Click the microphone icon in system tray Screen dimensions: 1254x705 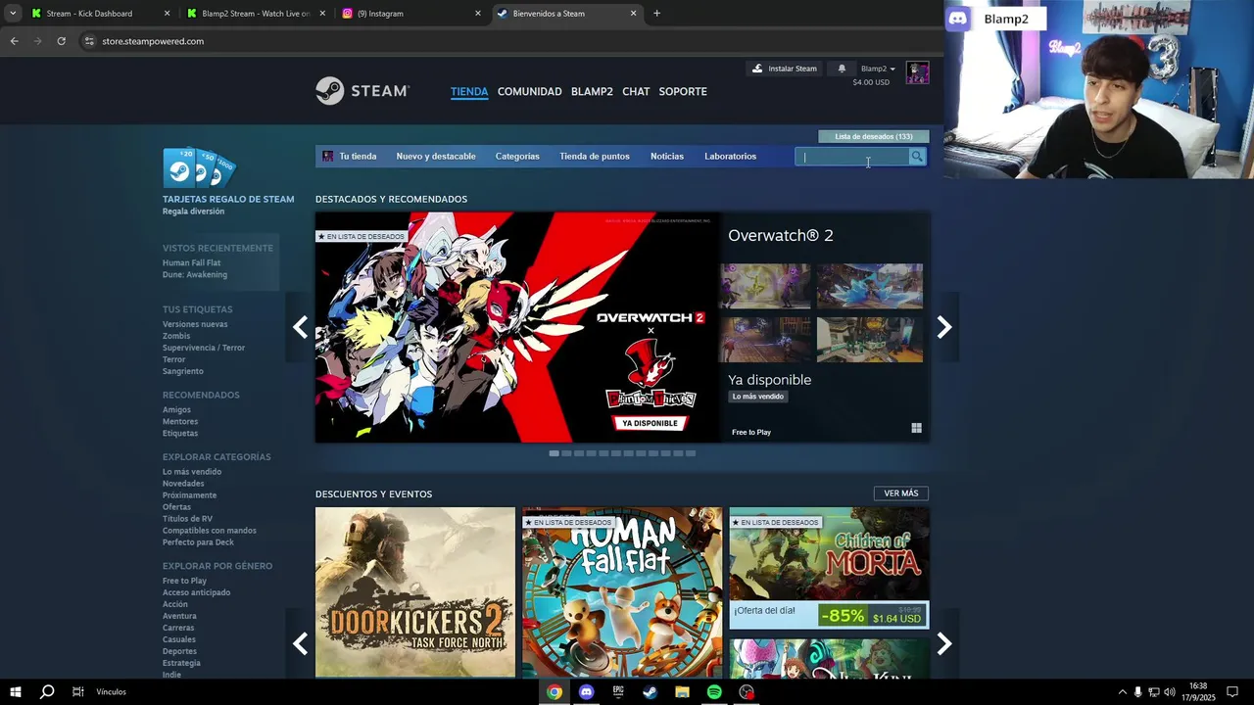(1137, 692)
